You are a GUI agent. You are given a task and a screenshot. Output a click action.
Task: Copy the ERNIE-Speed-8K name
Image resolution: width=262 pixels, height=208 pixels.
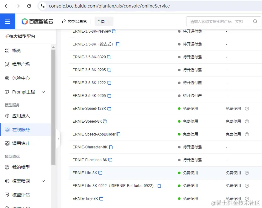click(x=105, y=121)
